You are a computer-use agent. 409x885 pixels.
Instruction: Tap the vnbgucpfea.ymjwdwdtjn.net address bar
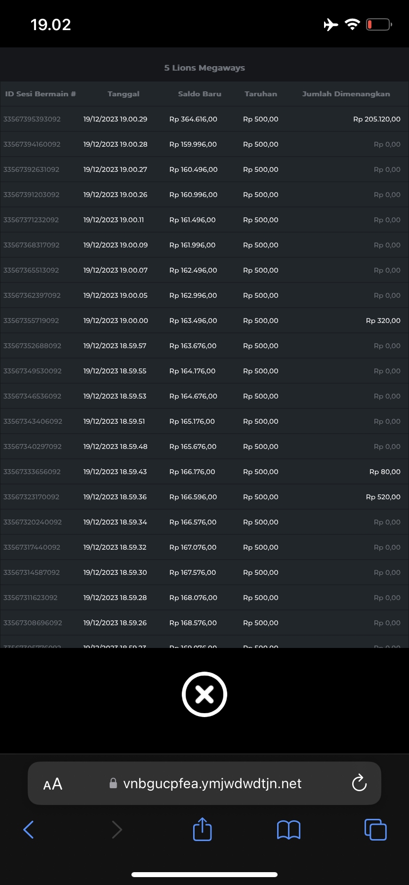(x=212, y=784)
